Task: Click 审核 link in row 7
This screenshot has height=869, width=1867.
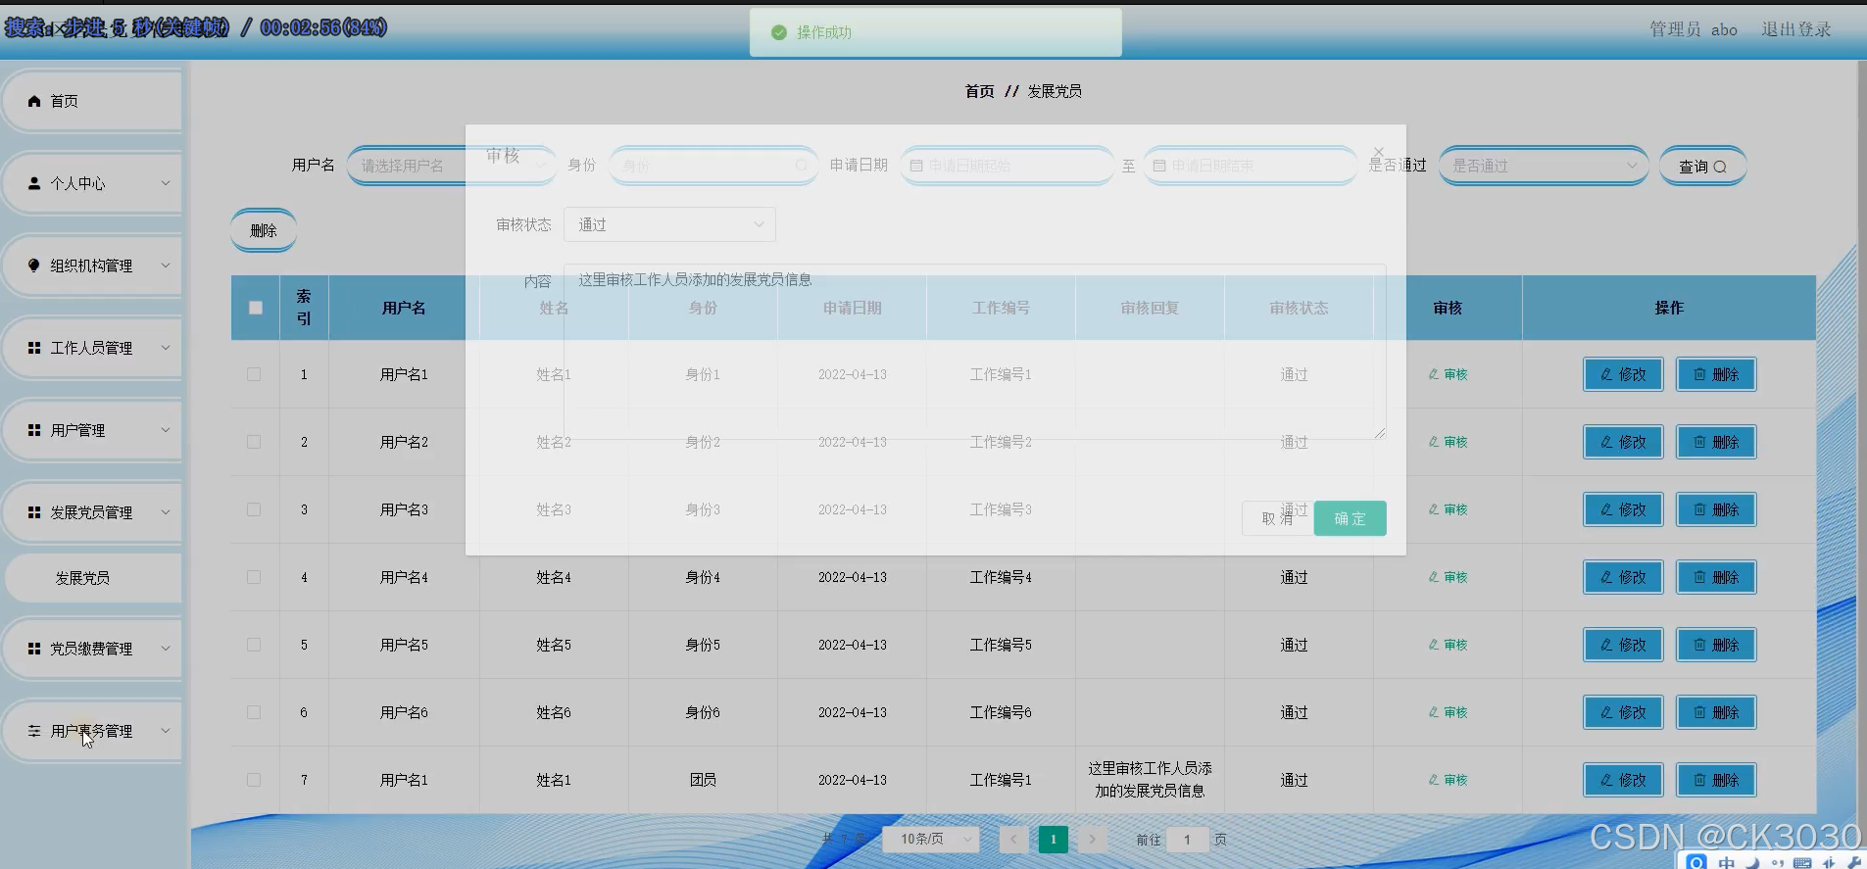Action: tap(1448, 780)
